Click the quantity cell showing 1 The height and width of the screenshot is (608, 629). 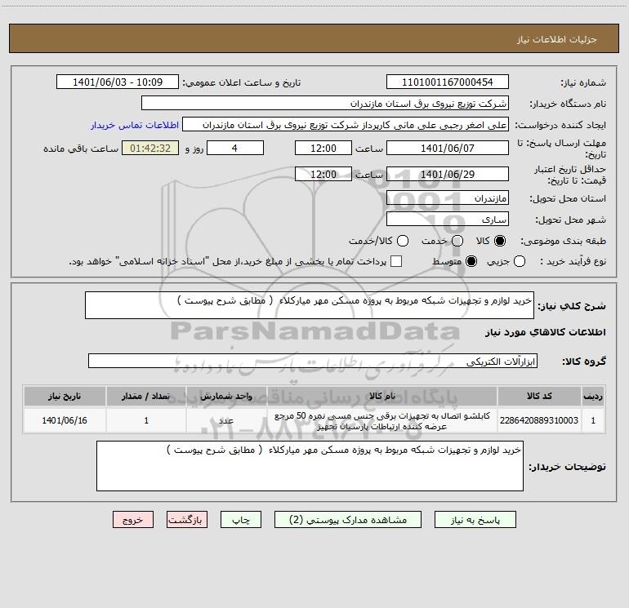pos(146,420)
